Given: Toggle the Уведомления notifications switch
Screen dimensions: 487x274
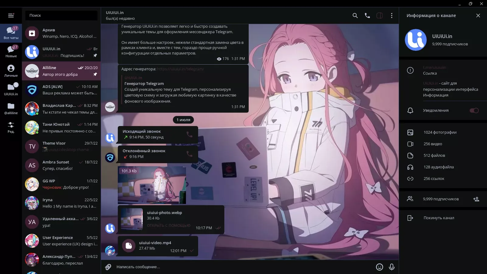Looking at the screenshot, I should click(x=474, y=111).
